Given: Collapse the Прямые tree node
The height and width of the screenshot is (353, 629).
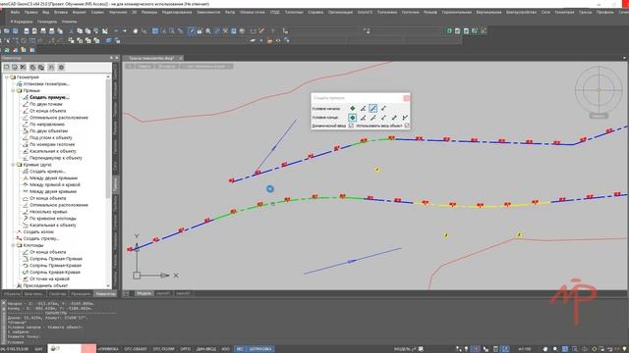Looking at the screenshot, I should point(13,91).
